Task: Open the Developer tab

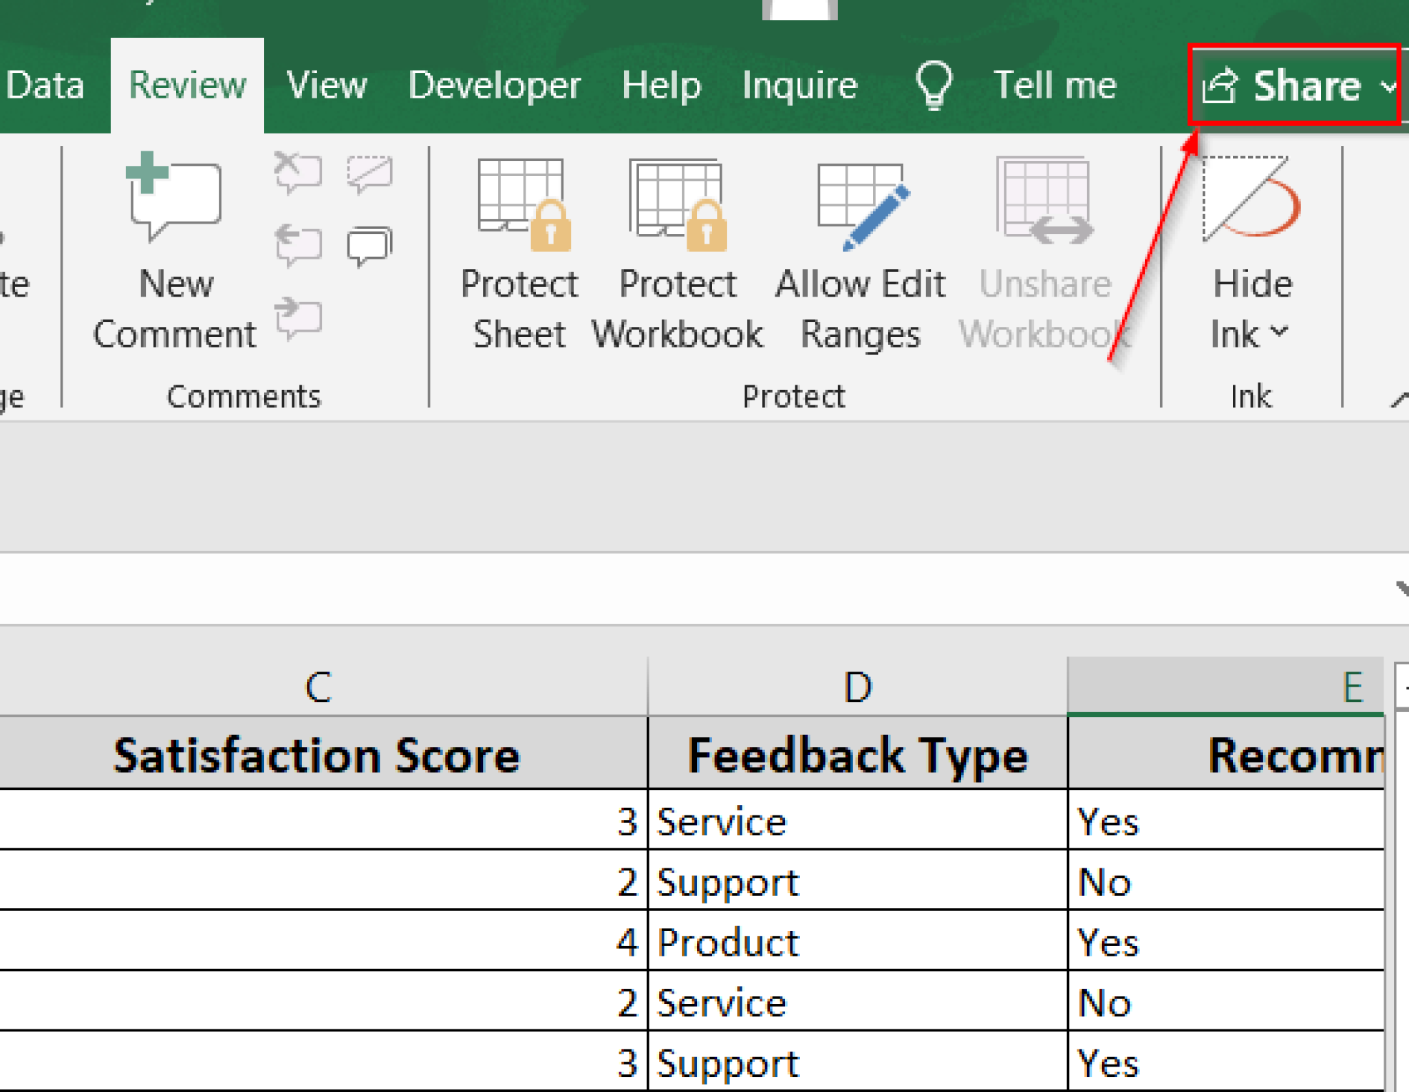Action: pyautogui.click(x=494, y=86)
